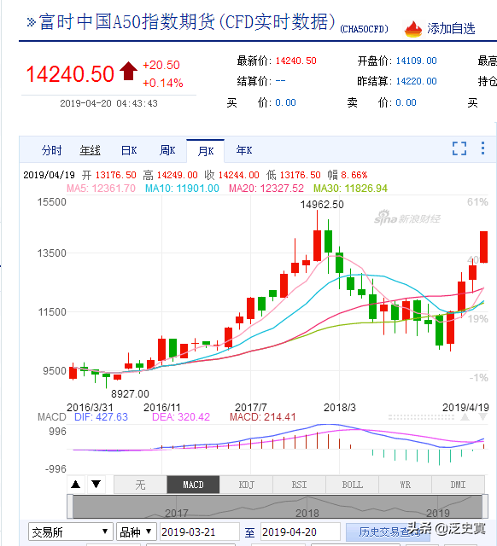Click the latest red candlestick for 2019/4/19
The width and height of the screenshot is (497, 546).
click(483, 247)
